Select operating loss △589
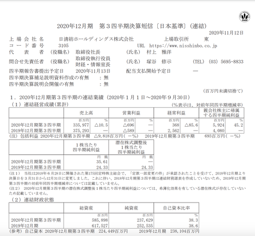 129,130
